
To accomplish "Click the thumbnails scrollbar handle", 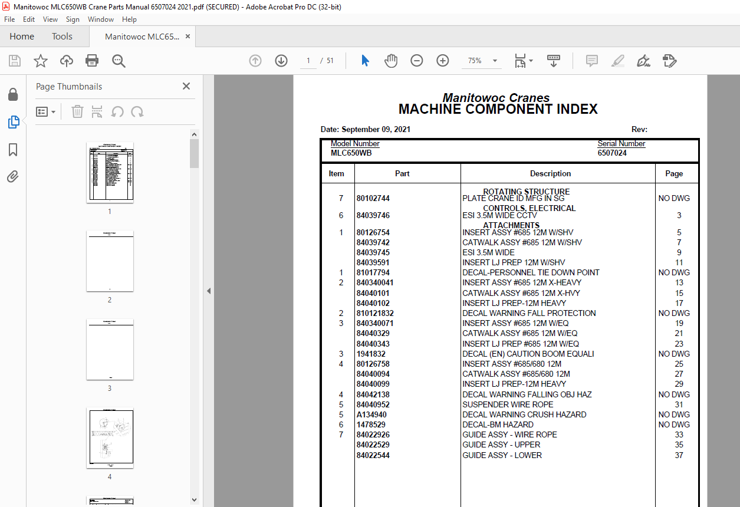I will coord(194,154).
